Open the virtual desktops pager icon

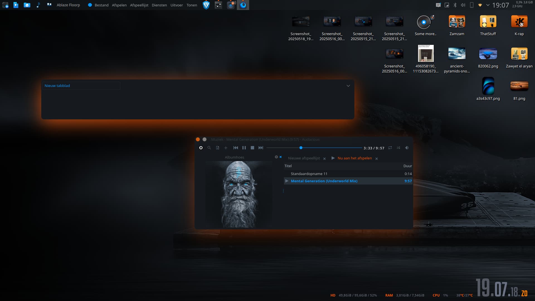click(x=49, y=5)
